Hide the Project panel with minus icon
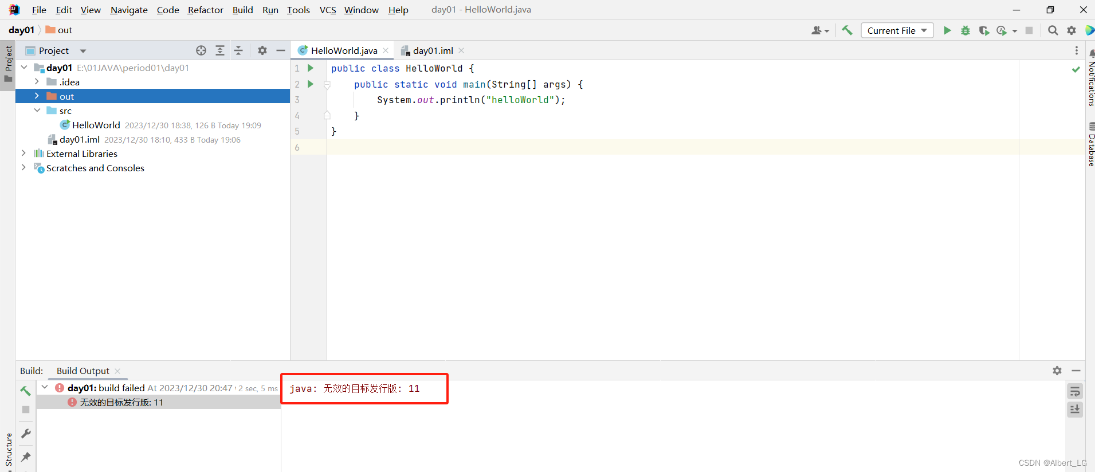Viewport: 1095px width, 472px height. click(281, 50)
